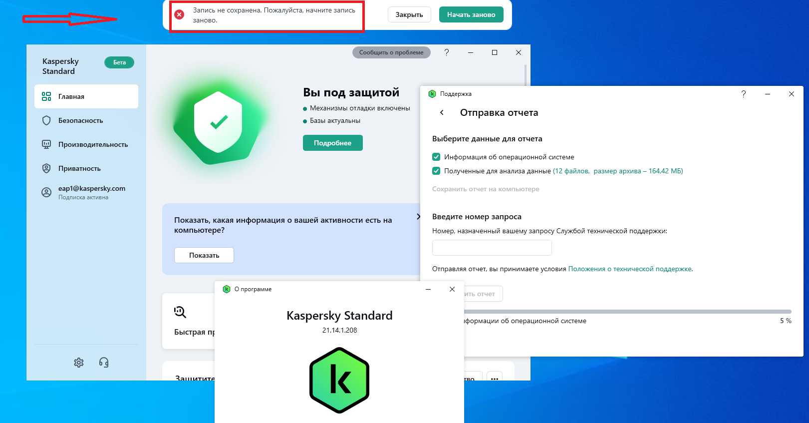Open Положения о технической поддержке link
The width and height of the screenshot is (809, 423).
pyautogui.click(x=630, y=269)
